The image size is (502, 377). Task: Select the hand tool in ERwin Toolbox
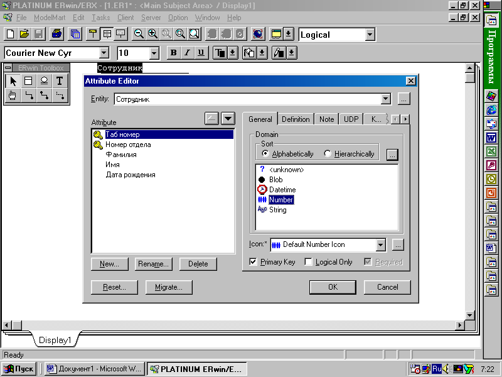pyautogui.click(x=13, y=96)
